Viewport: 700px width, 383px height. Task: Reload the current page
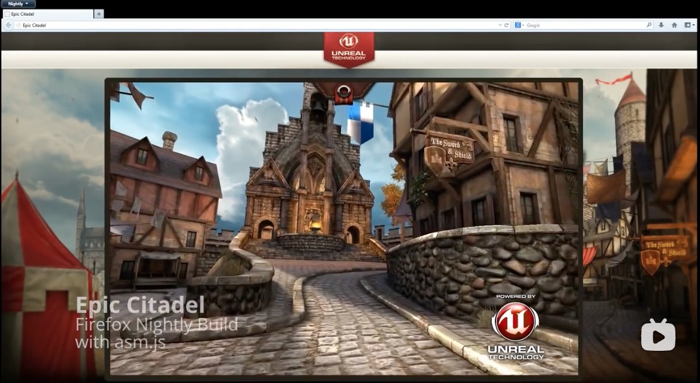tap(506, 25)
